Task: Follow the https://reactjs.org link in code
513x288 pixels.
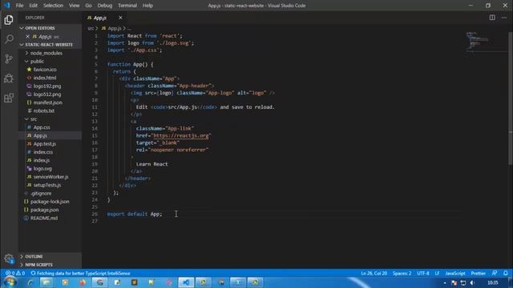Action: point(181,135)
